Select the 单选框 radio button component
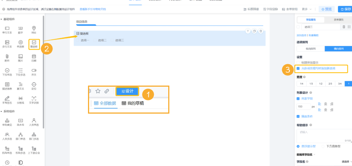Screen dimensions: 352x166 point(20,44)
